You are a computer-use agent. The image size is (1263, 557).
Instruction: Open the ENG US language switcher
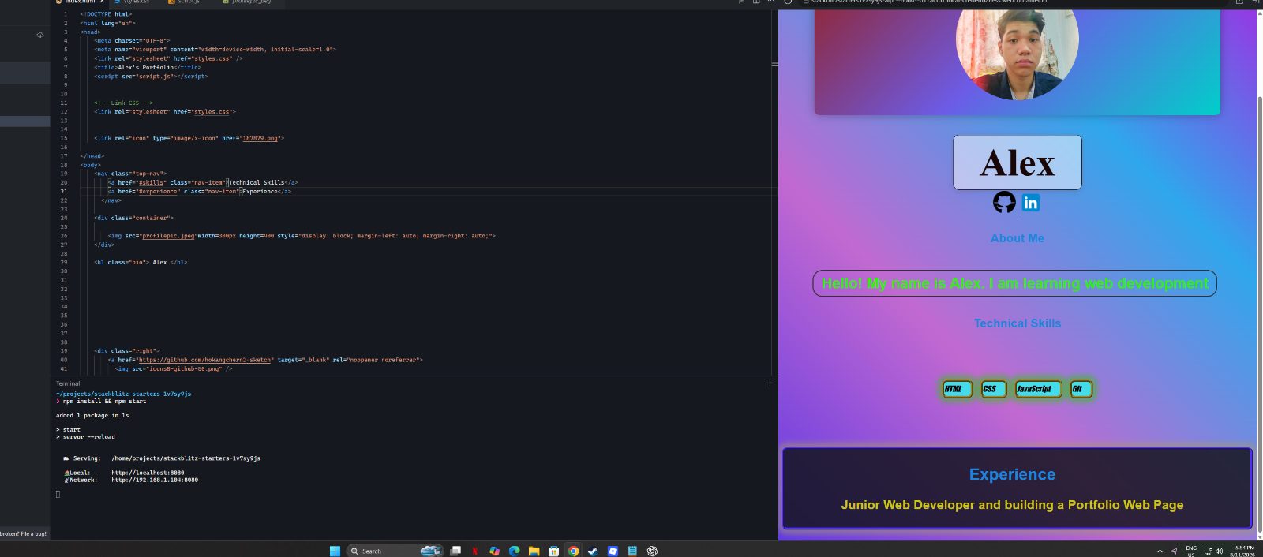pyautogui.click(x=1191, y=551)
